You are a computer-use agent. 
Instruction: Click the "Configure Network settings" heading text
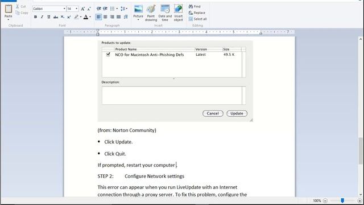(154, 176)
